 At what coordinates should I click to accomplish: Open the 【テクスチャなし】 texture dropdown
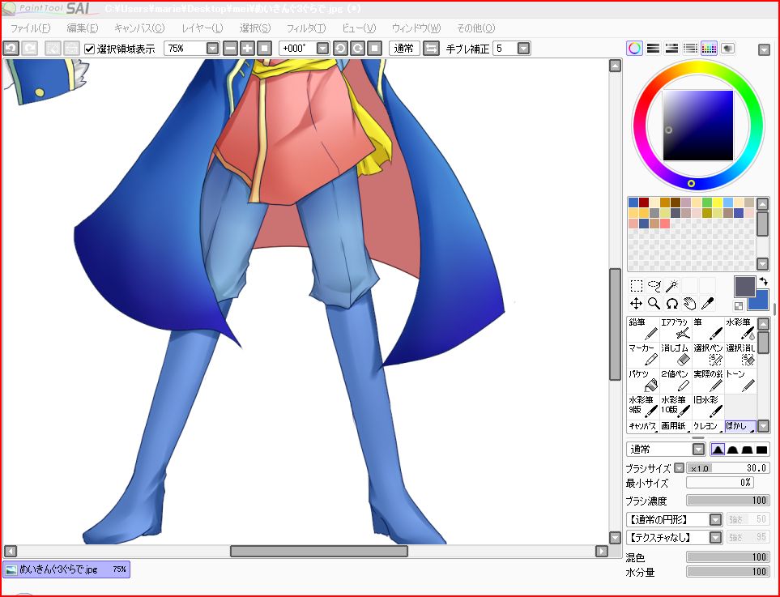click(x=715, y=538)
